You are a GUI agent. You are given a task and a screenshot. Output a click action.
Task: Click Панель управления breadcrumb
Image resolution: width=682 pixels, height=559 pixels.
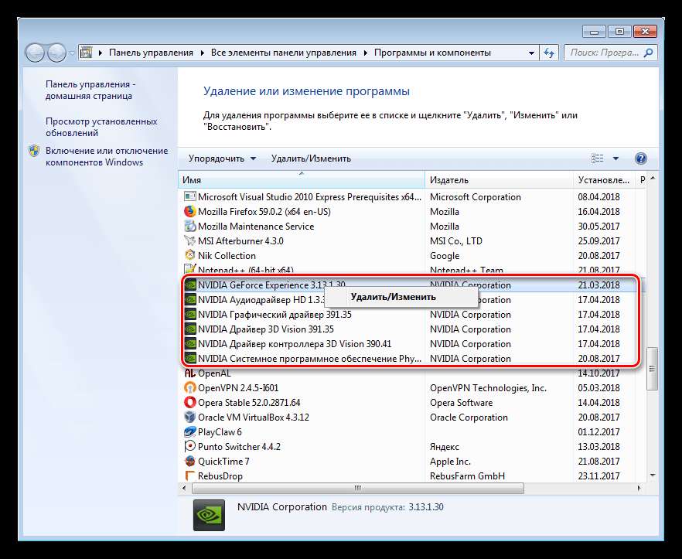[151, 53]
